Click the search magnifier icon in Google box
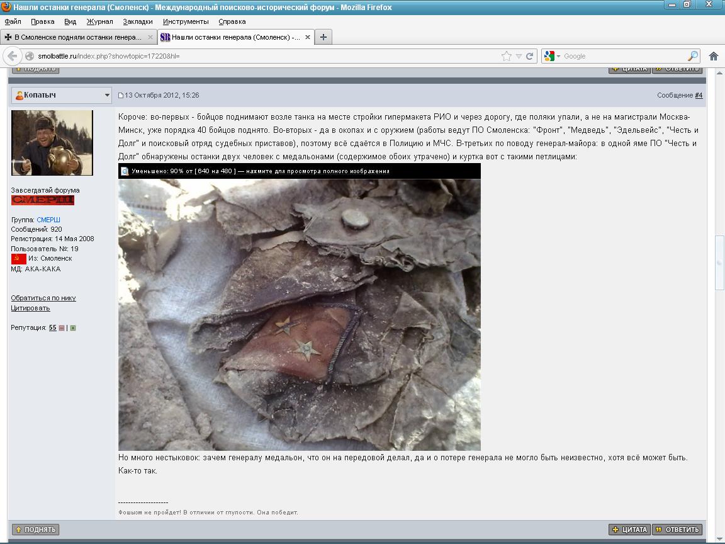The width and height of the screenshot is (725, 544). [x=692, y=56]
